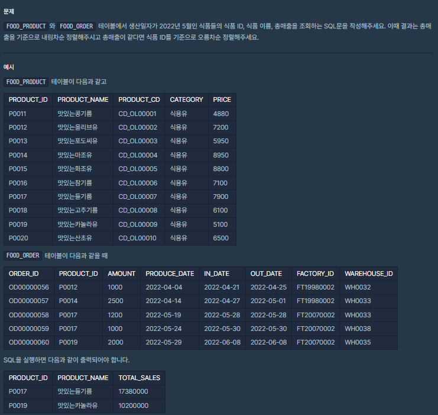Click order ID OD00000056
438x415 pixels.
click(29, 287)
